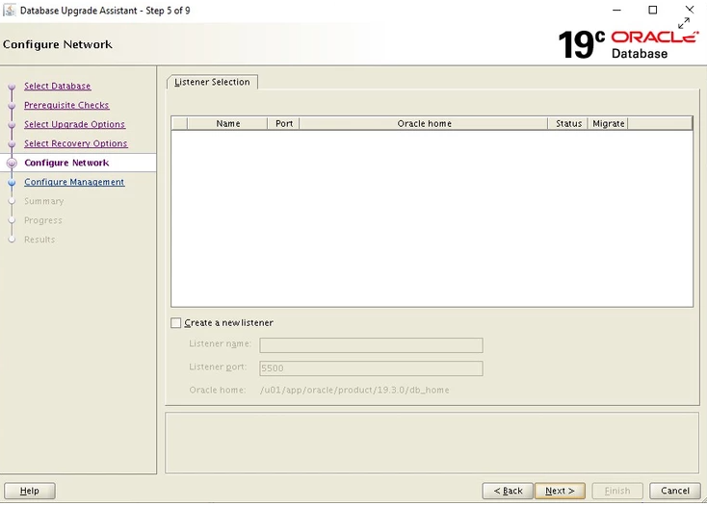Go to Select Database step

tap(57, 86)
